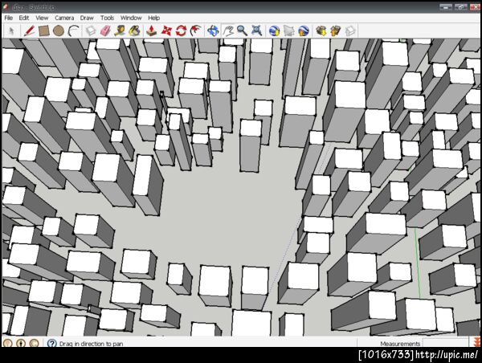Click the Get Current View globe icon
The image size is (482, 363).
click(274, 31)
